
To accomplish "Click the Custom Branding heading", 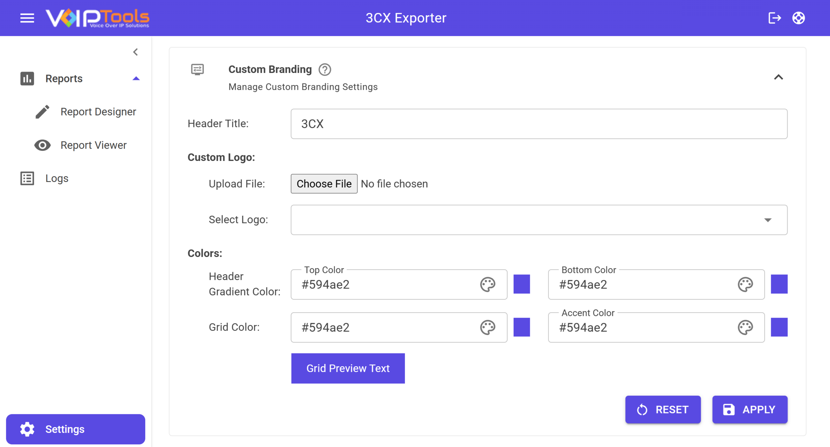I will (270, 69).
